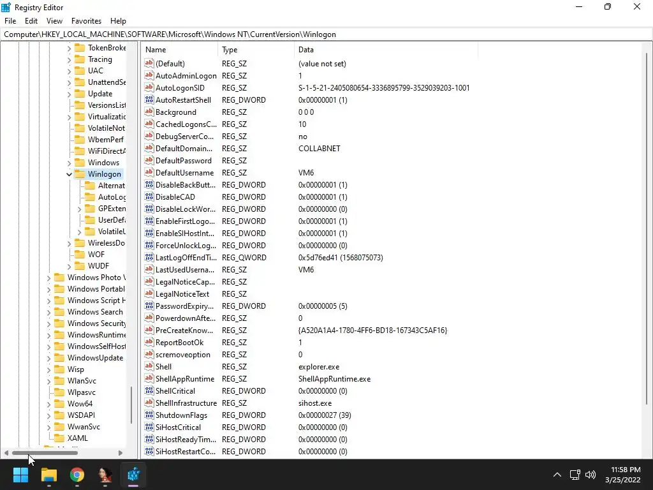Open the View menu
653x490 pixels.
[54, 21]
